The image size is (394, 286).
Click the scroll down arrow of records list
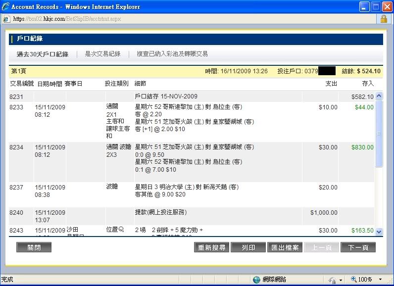click(x=379, y=231)
